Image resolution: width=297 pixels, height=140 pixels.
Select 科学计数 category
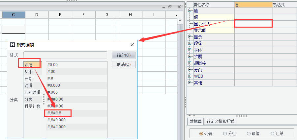coord(32,106)
